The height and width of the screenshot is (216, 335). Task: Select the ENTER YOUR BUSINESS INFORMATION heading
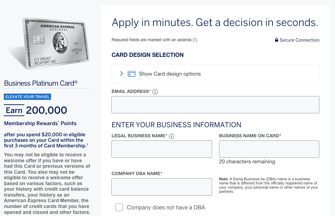[176, 125]
